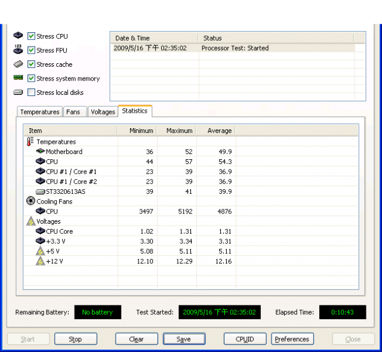382x352 pixels.
Task: Click the Stress system memory RAM icon
Action: tap(18, 78)
